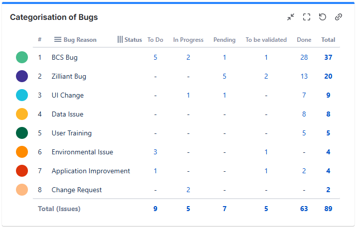
Task: Minimize the Categorisation of Bugs gadget
Action: (x=291, y=17)
